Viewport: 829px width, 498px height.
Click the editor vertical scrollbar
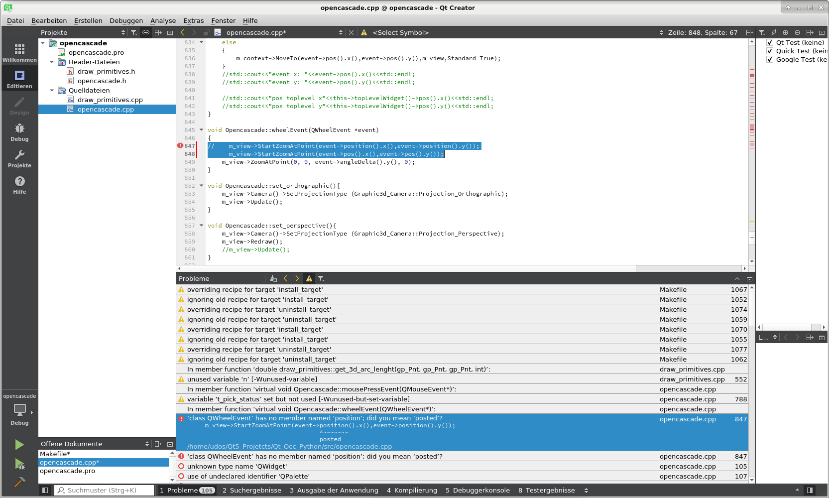752,152
